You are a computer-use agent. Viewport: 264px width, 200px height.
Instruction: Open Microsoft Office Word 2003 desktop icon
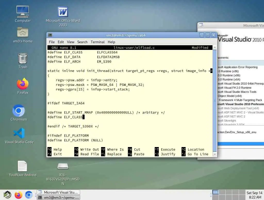point(63,16)
